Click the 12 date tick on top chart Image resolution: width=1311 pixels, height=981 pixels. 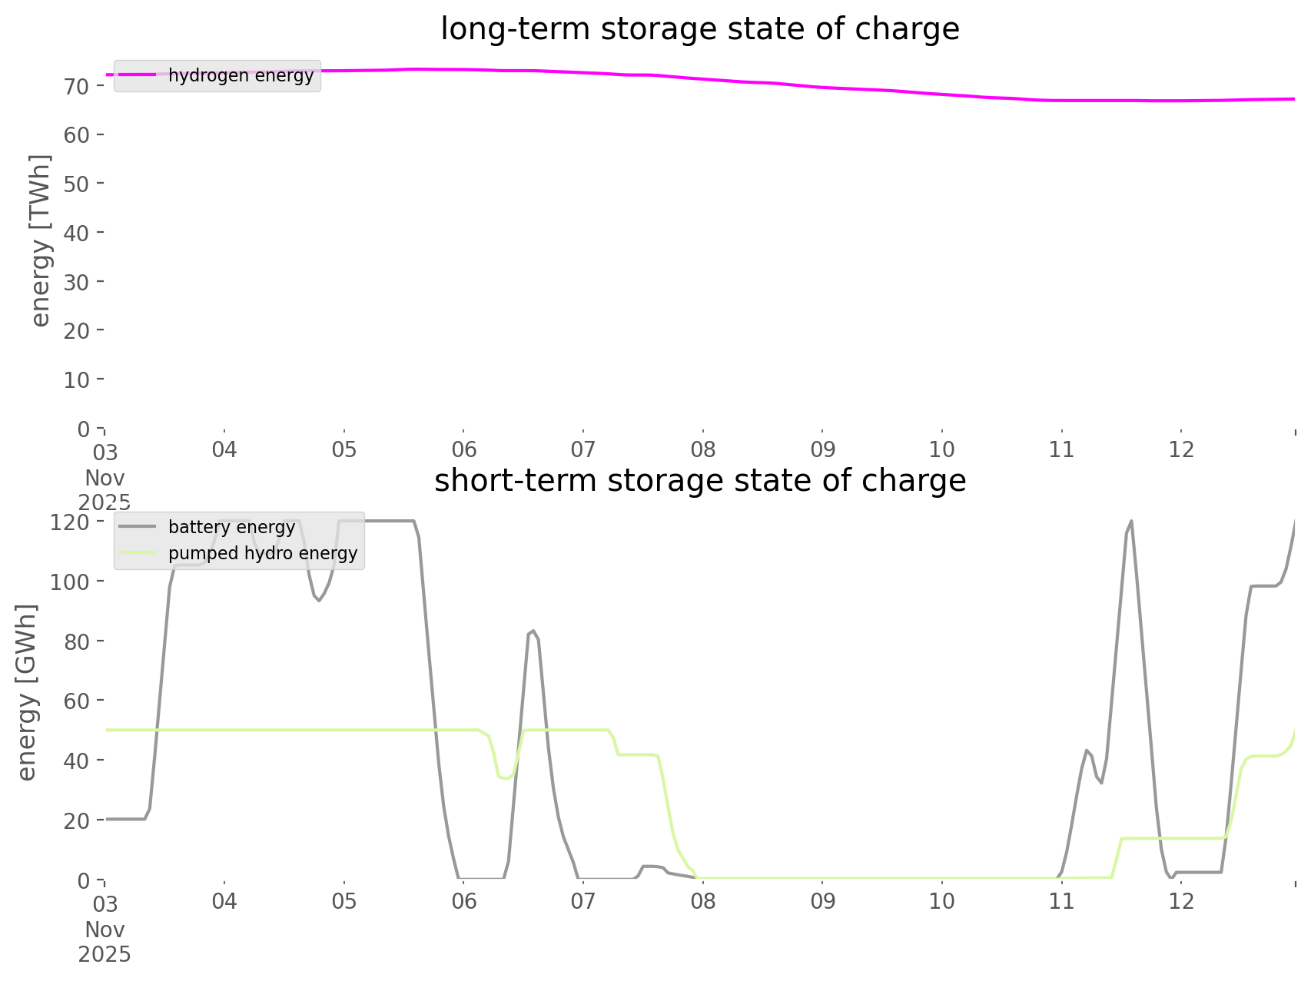[x=1181, y=449]
